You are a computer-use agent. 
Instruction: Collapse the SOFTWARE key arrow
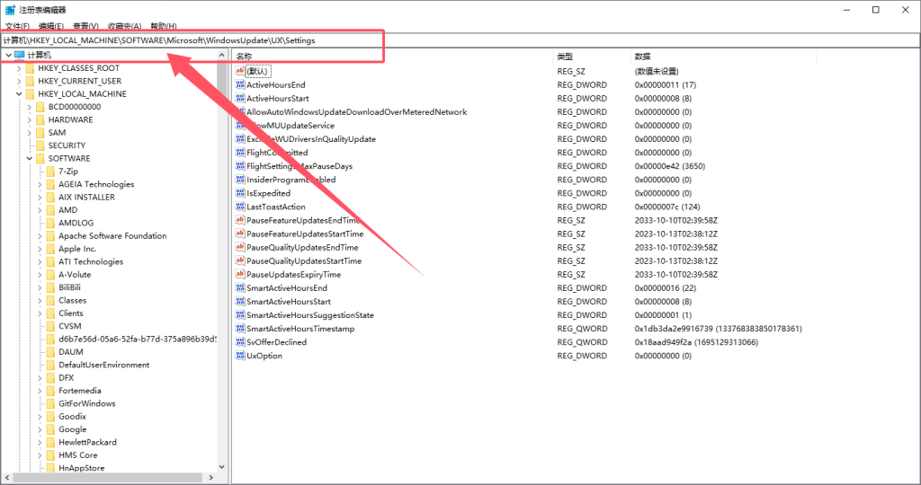(x=30, y=158)
